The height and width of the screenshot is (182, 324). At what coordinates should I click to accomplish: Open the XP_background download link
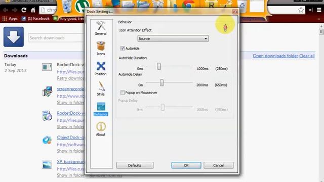point(71,162)
